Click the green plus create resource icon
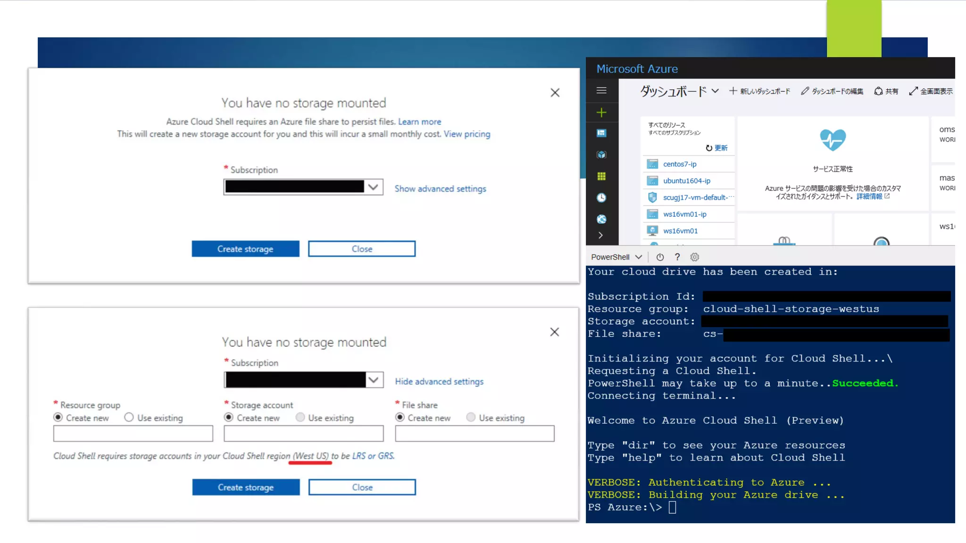This screenshot has height=543, width=966. tap(601, 112)
